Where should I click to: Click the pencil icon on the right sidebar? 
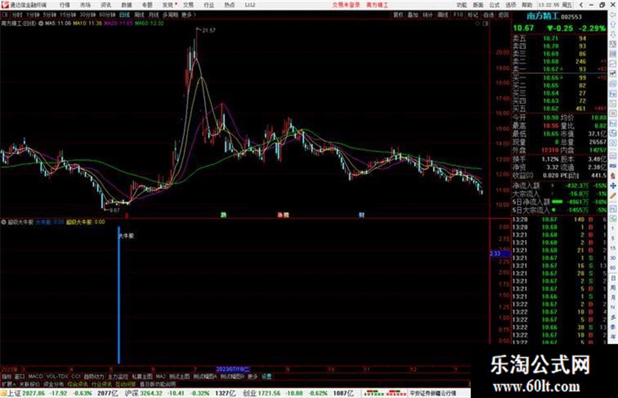coord(613,196)
